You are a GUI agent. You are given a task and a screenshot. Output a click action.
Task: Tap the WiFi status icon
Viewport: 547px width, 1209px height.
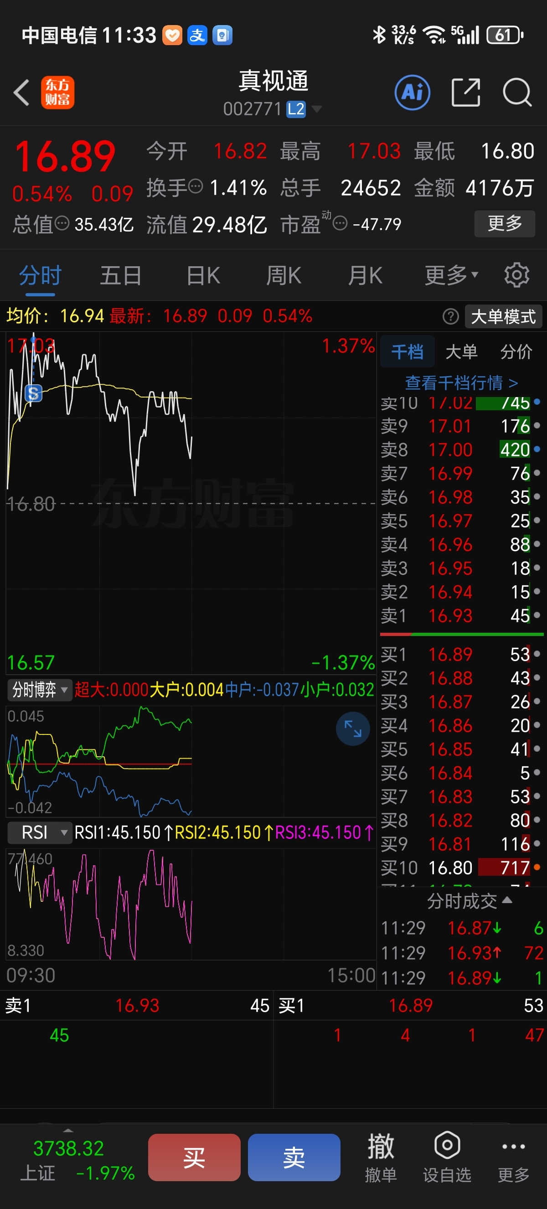(x=434, y=35)
